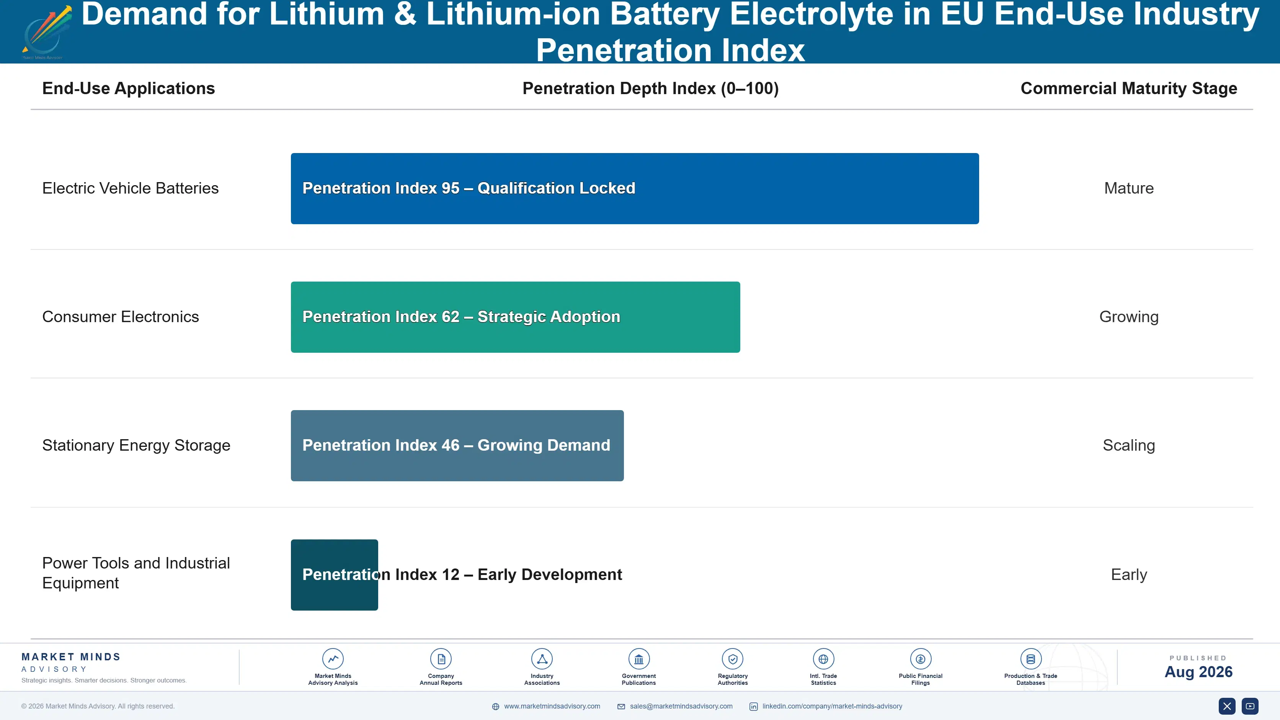Screen dimensions: 1280x720
Task: Click the 'MARKET MINDS' footer brand name
Action: (71, 657)
